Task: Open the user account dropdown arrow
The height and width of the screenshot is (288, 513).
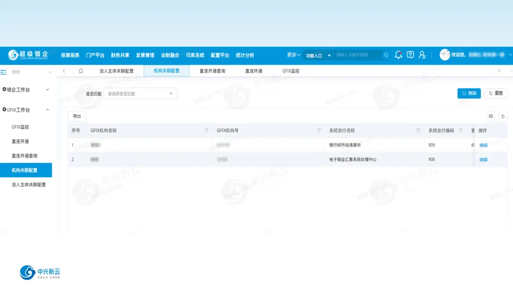Action: [x=510, y=55]
